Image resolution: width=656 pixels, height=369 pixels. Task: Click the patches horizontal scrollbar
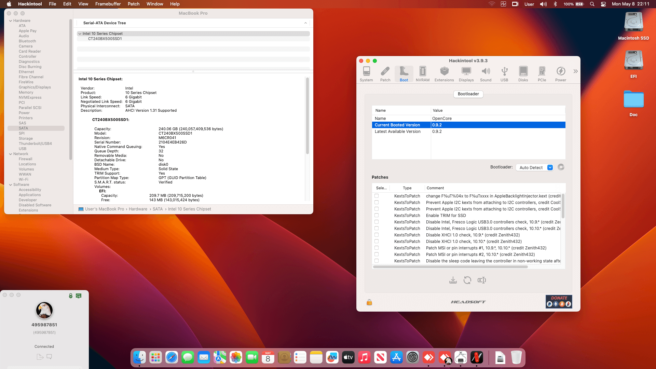pyautogui.click(x=450, y=267)
